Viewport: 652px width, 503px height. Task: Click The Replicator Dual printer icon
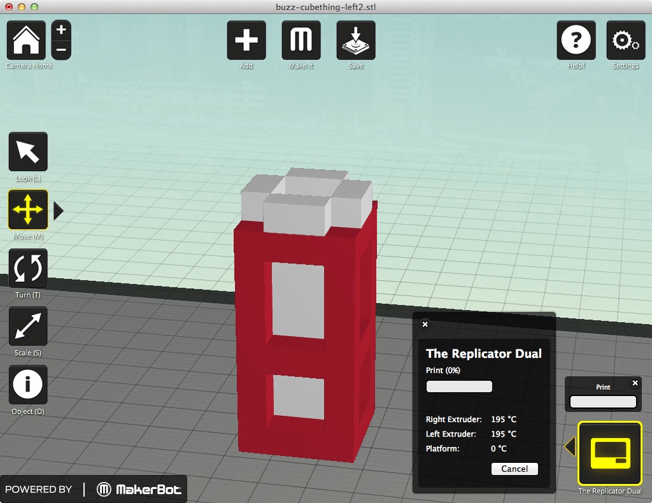pos(610,453)
